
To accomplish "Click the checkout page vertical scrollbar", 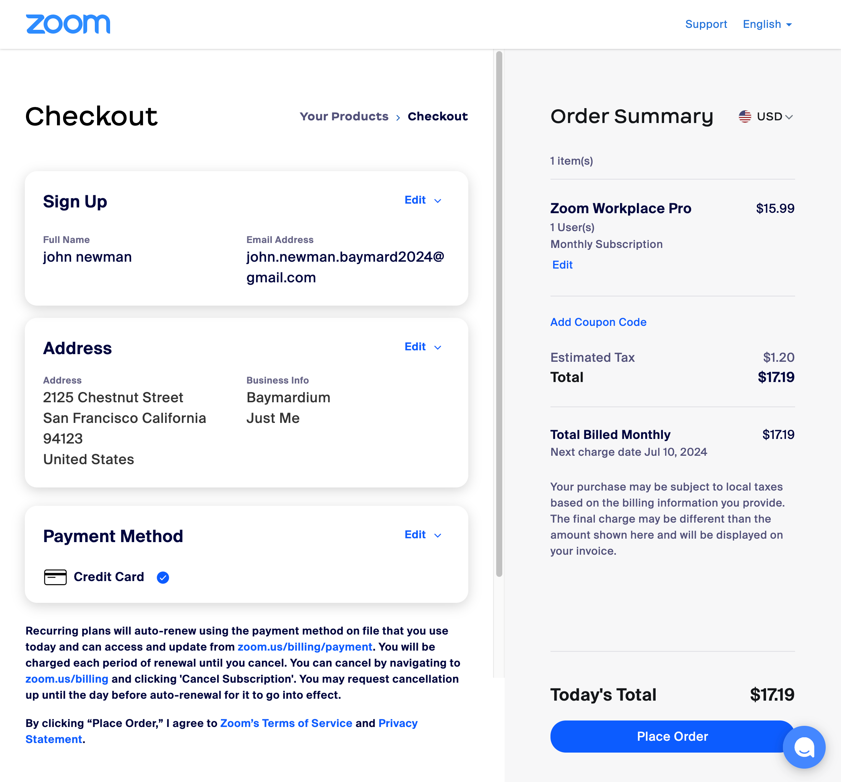I will point(499,313).
